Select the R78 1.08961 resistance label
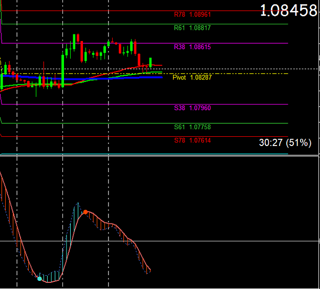The width and height of the screenshot is (320, 289). (192, 14)
